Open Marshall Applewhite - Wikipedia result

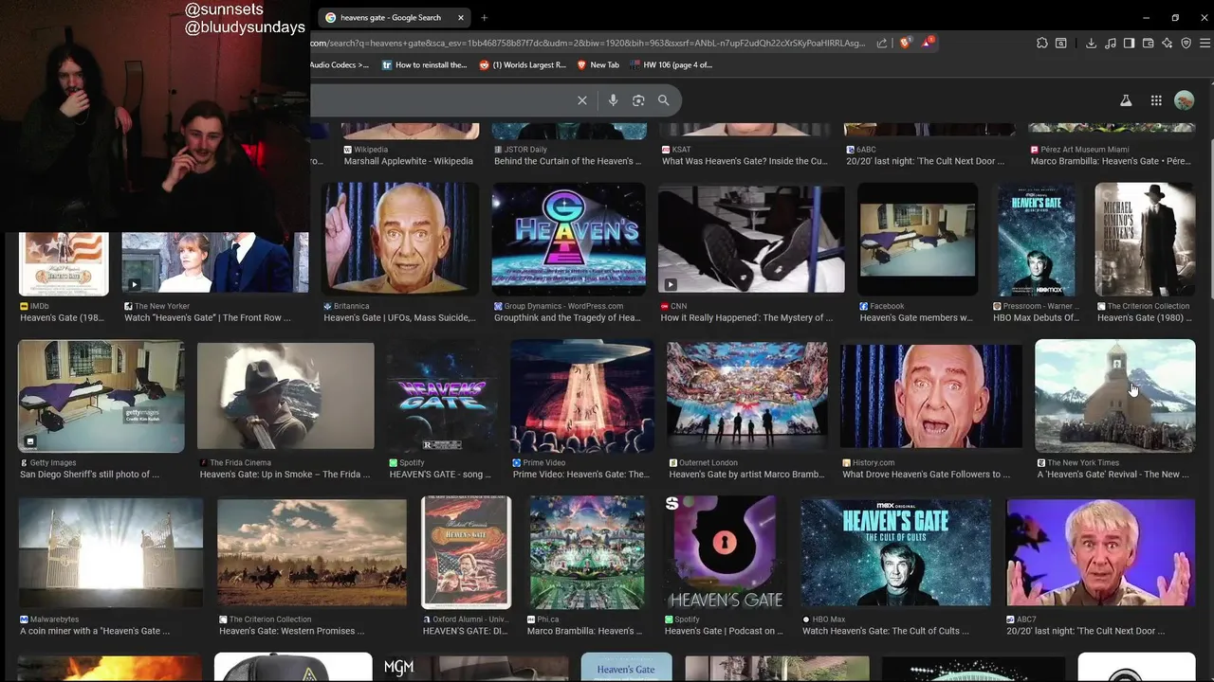tap(408, 161)
